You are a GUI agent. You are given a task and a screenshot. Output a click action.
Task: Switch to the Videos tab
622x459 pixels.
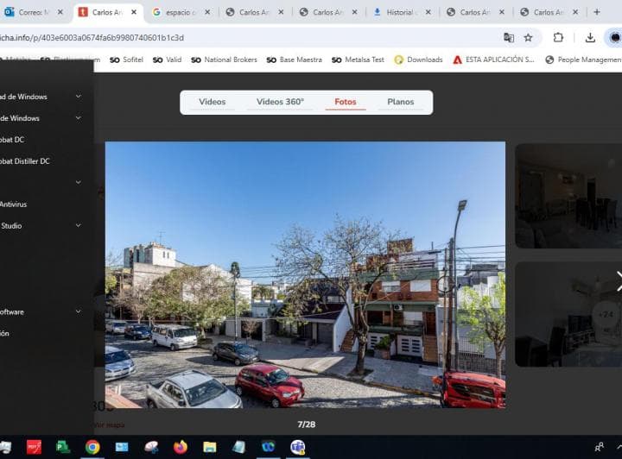point(212,102)
